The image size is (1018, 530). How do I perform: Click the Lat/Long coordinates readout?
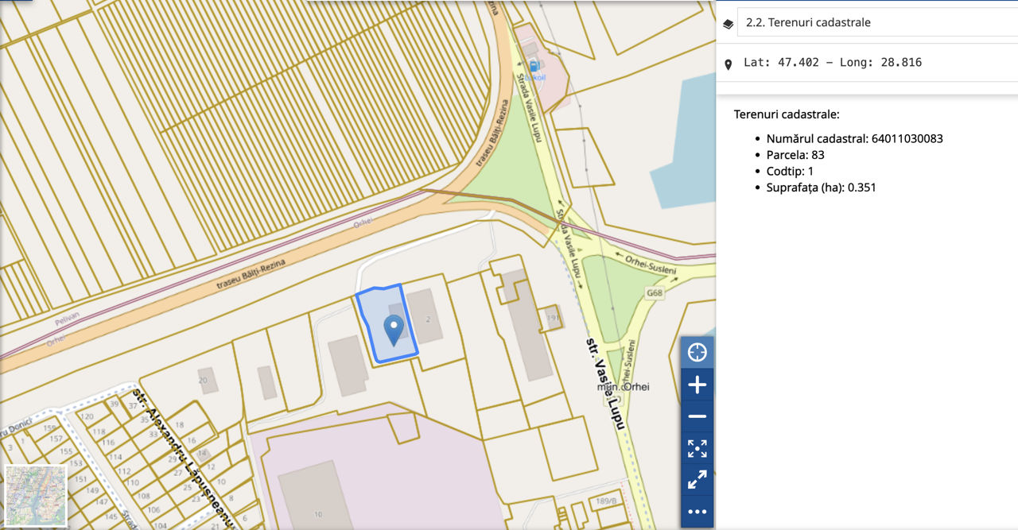[x=833, y=62]
